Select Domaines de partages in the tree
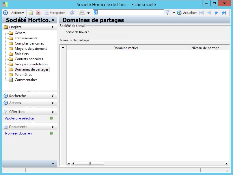 32,69
